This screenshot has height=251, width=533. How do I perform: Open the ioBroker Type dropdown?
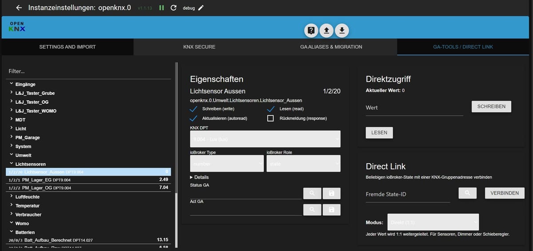tap(227, 164)
